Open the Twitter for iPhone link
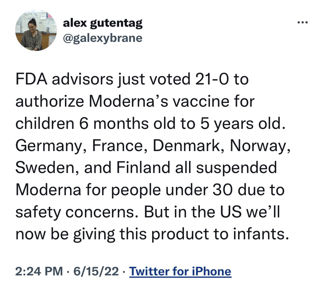The image size is (320, 288). [x=180, y=271]
